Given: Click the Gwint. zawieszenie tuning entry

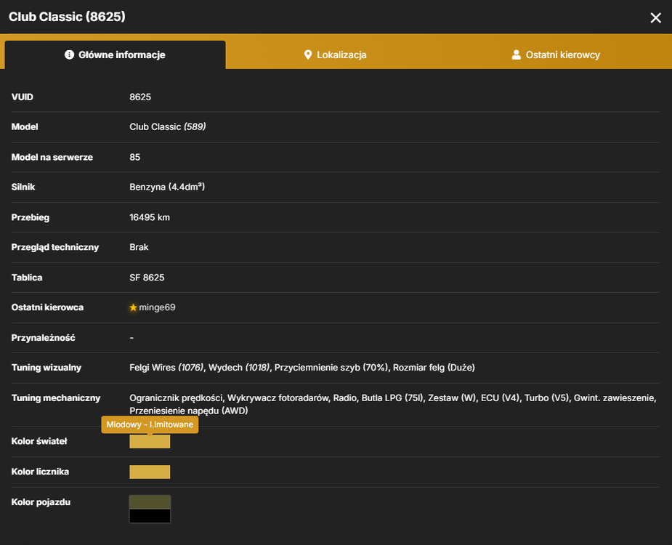Looking at the screenshot, I should [615, 398].
